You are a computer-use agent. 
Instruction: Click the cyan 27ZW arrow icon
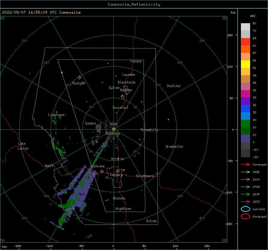pos(245,187)
